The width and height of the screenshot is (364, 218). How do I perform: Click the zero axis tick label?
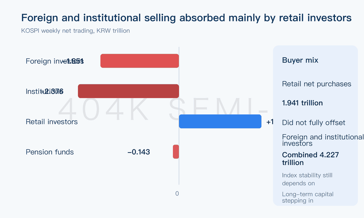177,194
